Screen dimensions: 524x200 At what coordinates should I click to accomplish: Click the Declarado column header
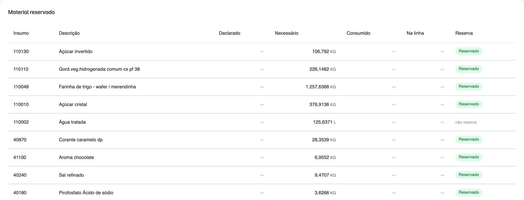click(230, 33)
